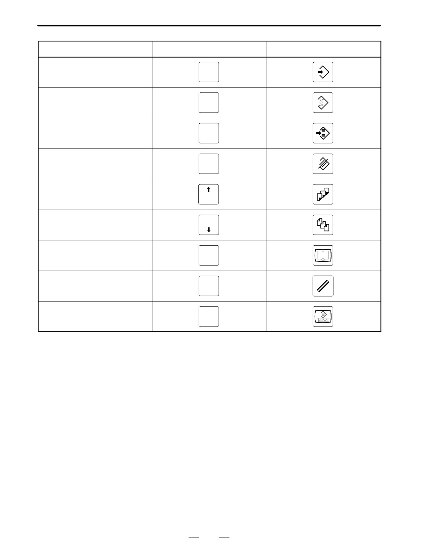Select the blank key beside the Alter symbol key

coord(208,102)
